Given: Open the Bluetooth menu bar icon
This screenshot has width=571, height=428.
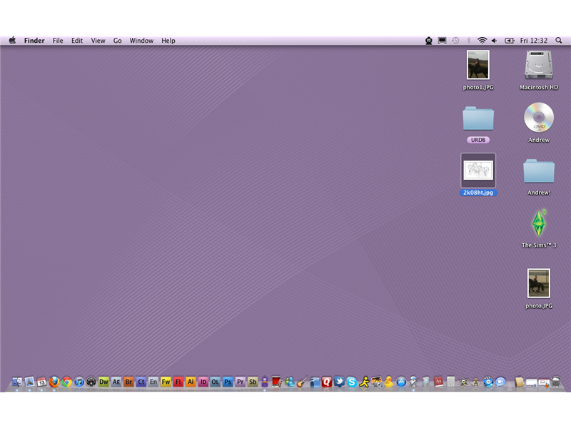Looking at the screenshot, I should [x=469, y=41].
